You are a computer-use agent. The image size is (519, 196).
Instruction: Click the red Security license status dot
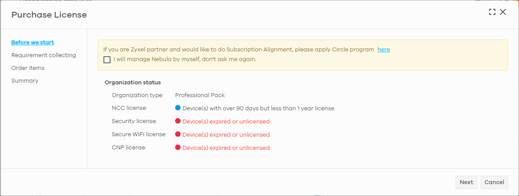tap(178, 121)
